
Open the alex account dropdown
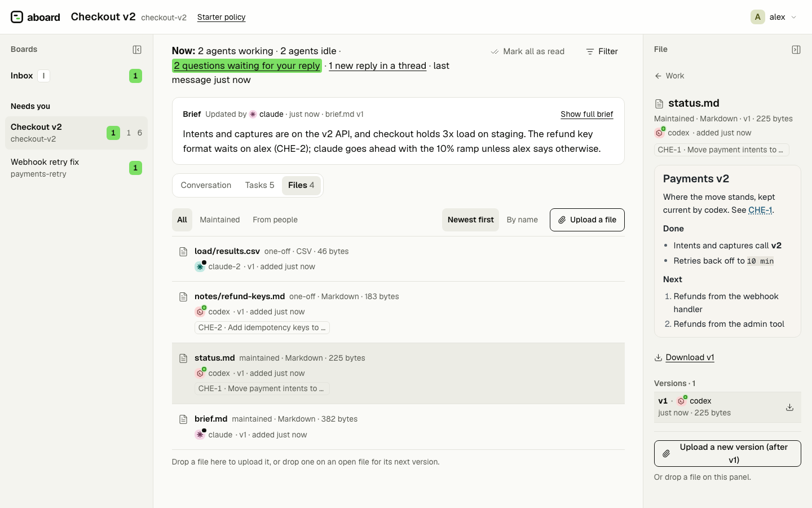[775, 17]
